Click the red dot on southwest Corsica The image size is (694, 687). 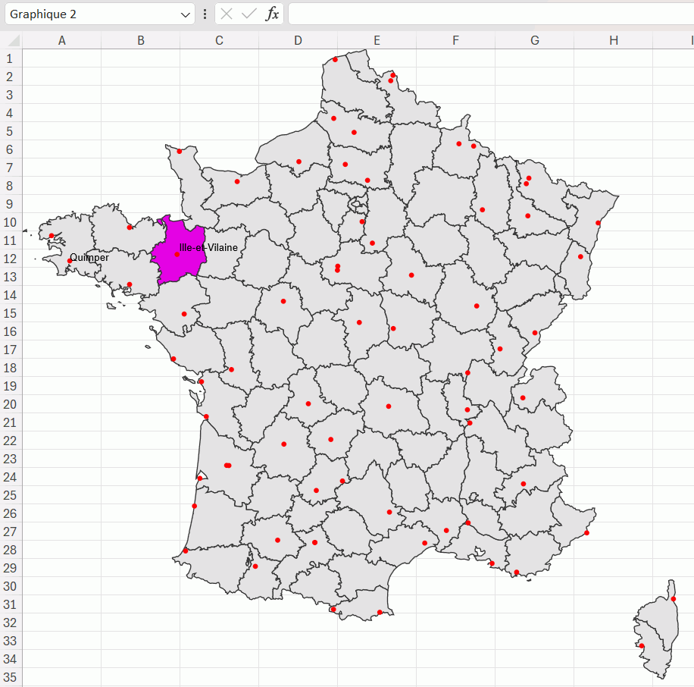coord(642,646)
